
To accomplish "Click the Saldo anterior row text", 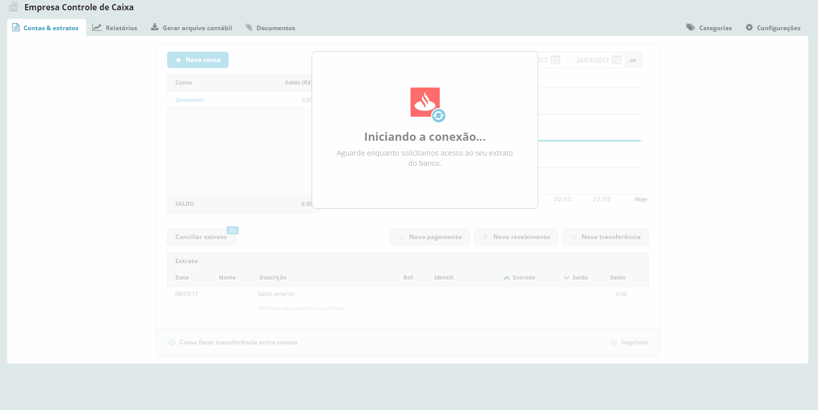I will click(276, 294).
